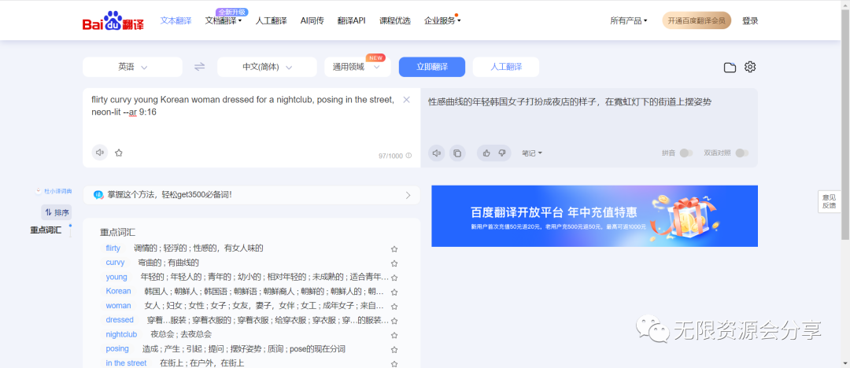Click the white 人工翻译 button
This screenshot has height=368, width=850.
tap(506, 67)
